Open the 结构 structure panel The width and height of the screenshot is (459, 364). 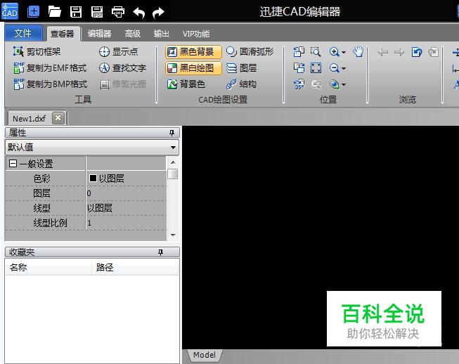point(241,84)
